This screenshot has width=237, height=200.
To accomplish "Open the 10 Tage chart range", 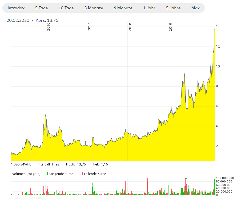I will click(66, 8).
